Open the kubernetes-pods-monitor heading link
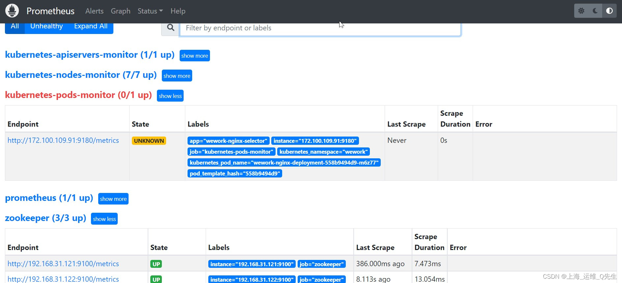The width and height of the screenshot is (622, 283). coord(78,95)
